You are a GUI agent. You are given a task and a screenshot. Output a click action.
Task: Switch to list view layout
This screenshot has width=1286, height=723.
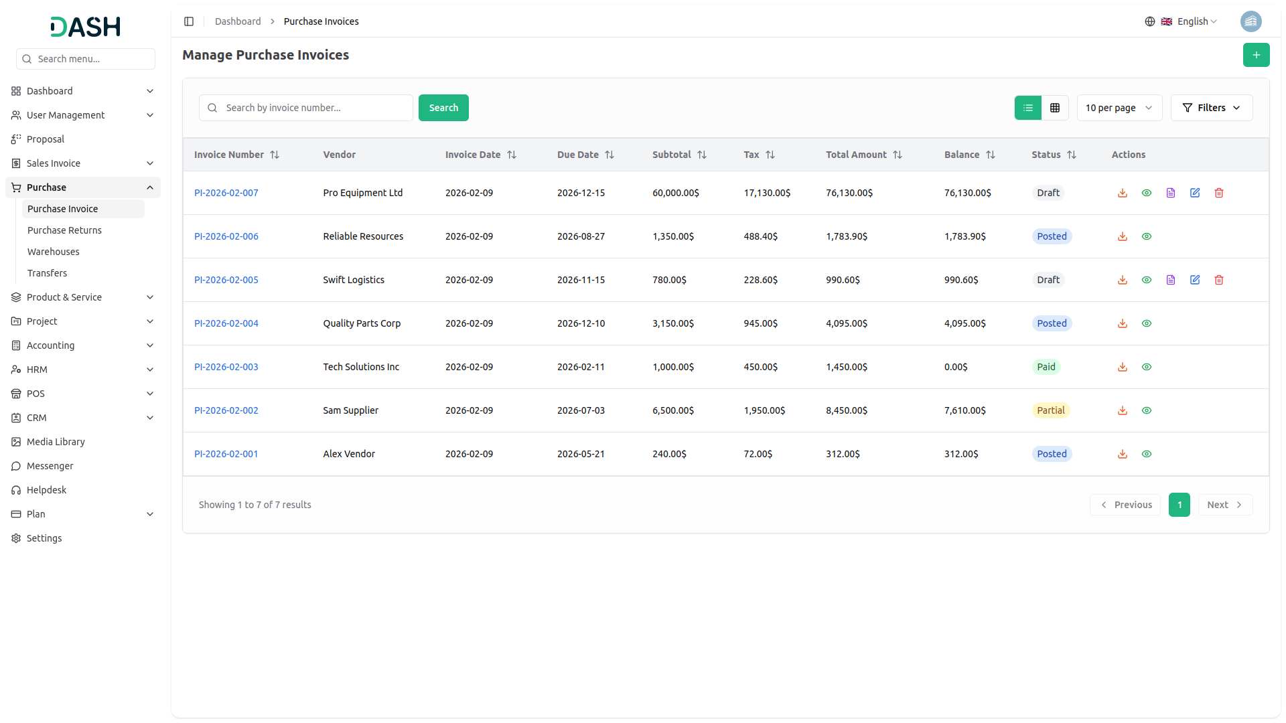(x=1028, y=108)
